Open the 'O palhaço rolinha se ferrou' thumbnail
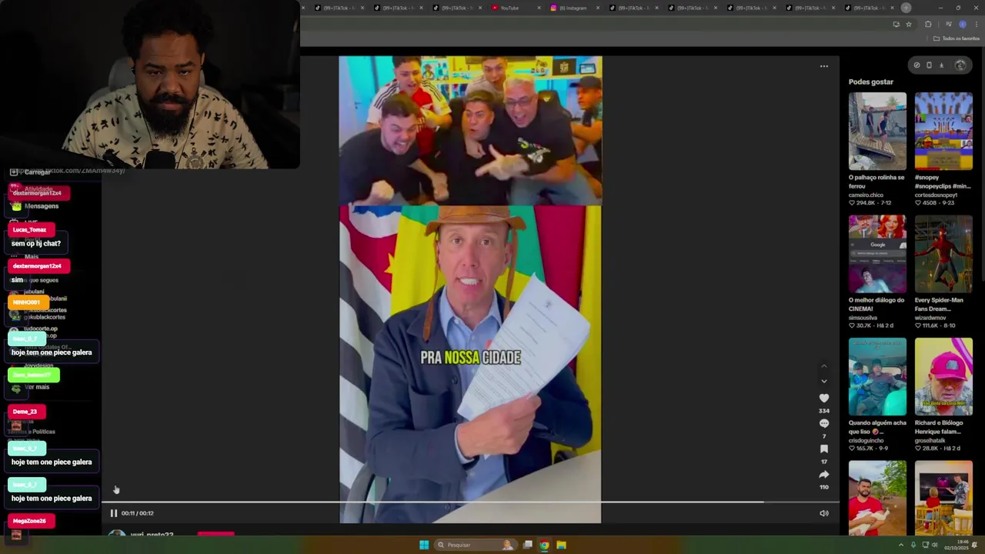985x554 pixels. [x=877, y=131]
